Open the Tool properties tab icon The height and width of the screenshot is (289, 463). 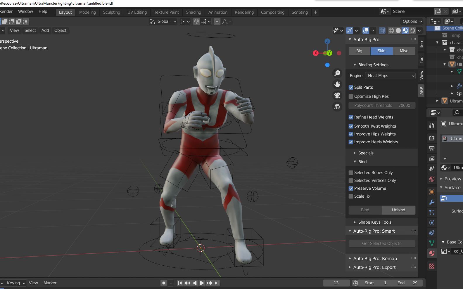(x=432, y=125)
